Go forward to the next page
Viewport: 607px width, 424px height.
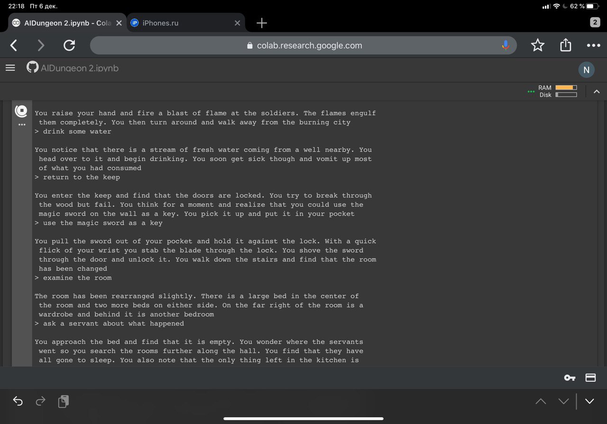pyautogui.click(x=41, y=45)
